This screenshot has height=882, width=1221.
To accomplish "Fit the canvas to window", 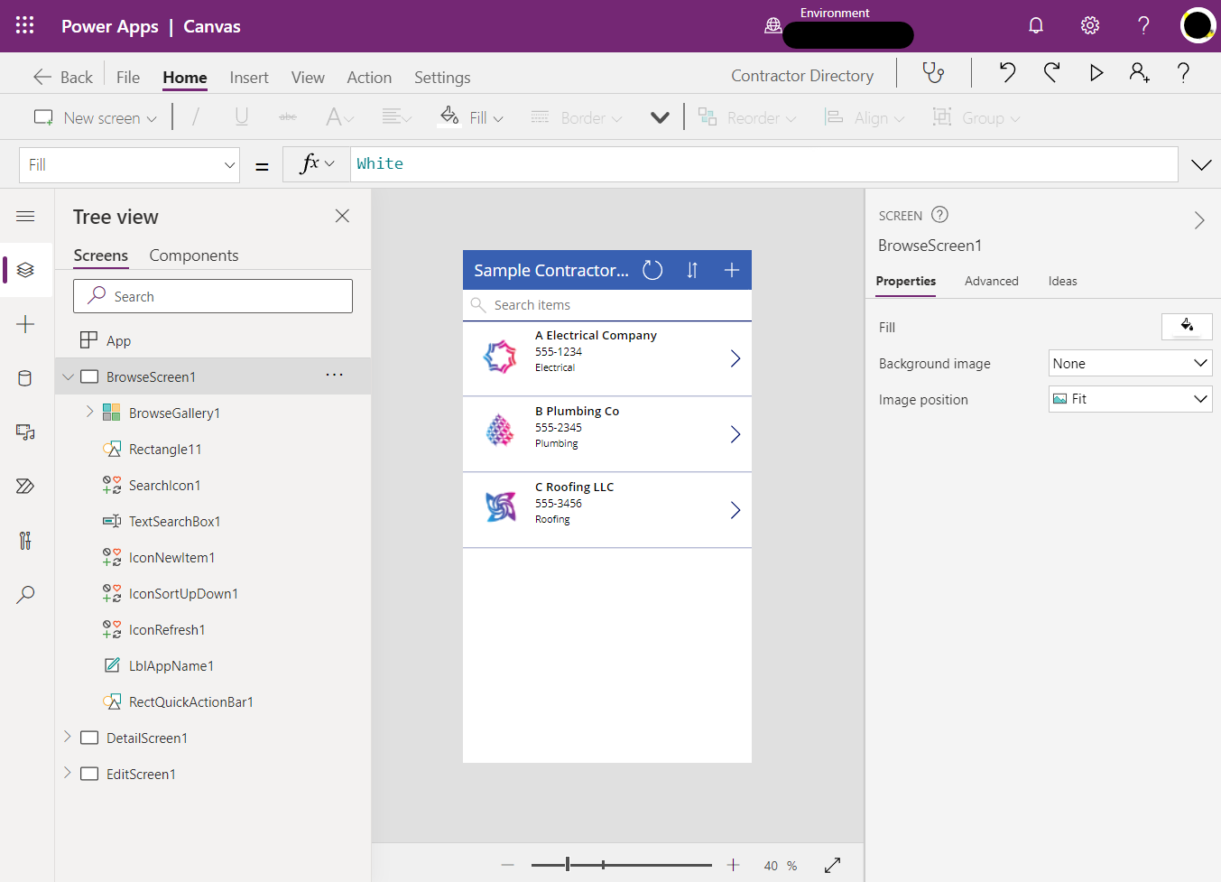I will [833, 865].
